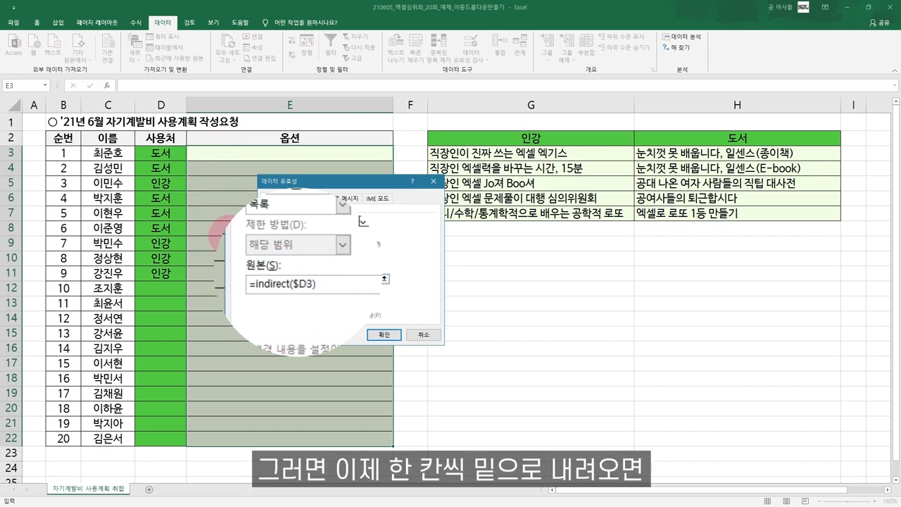Select cell containing 엑셀로 로또 1등 만들기
Viewport: 901px width, 507px height.
pyautogui.click(x=737, y=213)
